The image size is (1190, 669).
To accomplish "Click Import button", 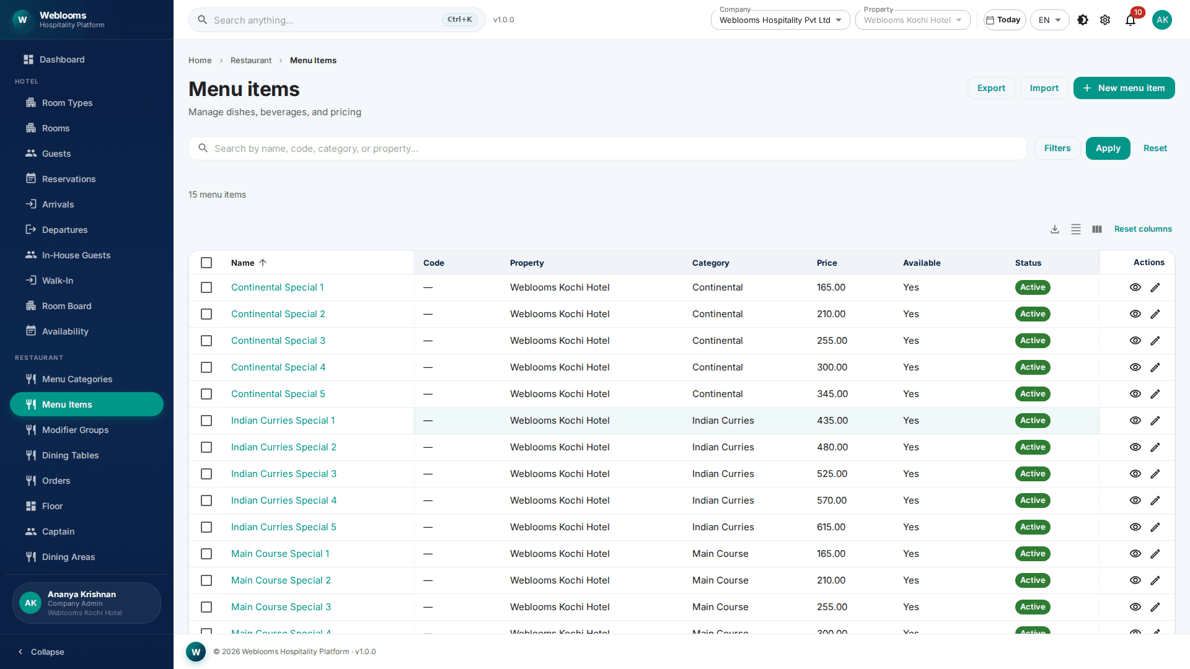I will click(x=1044, y=88).
